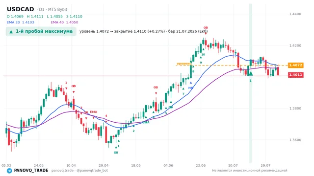The width and height of the screenshot is (314, 176).
Task: Click the 1.4400 price axis label
Action: pos(295,14)
